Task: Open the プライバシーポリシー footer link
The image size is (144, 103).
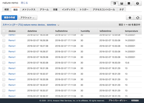Action: point(118,101)
